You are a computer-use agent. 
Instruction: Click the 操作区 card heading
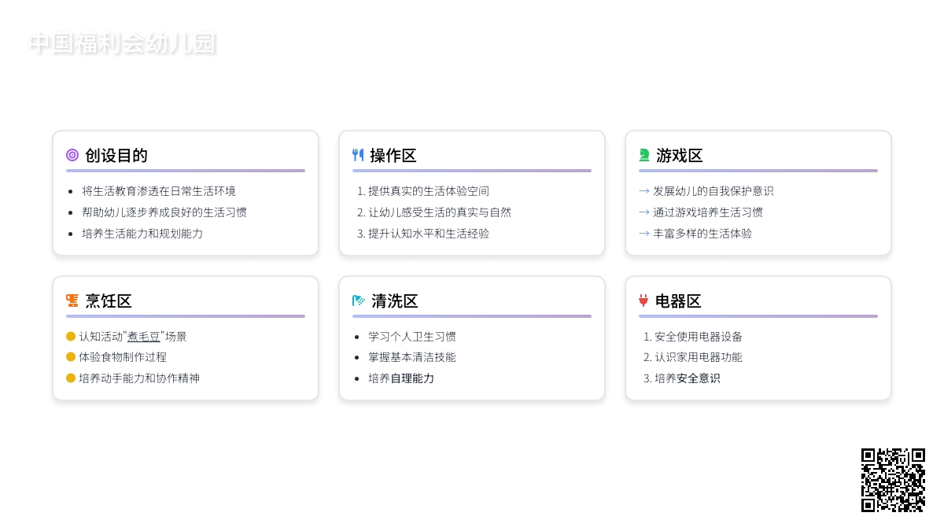393,156
